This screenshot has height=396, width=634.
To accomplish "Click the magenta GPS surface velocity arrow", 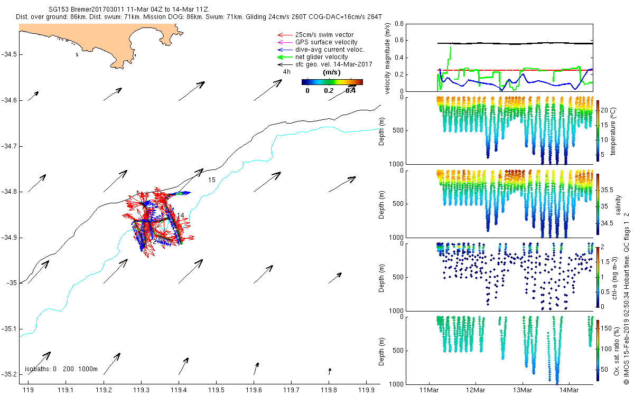I will [x=285, y=42].
